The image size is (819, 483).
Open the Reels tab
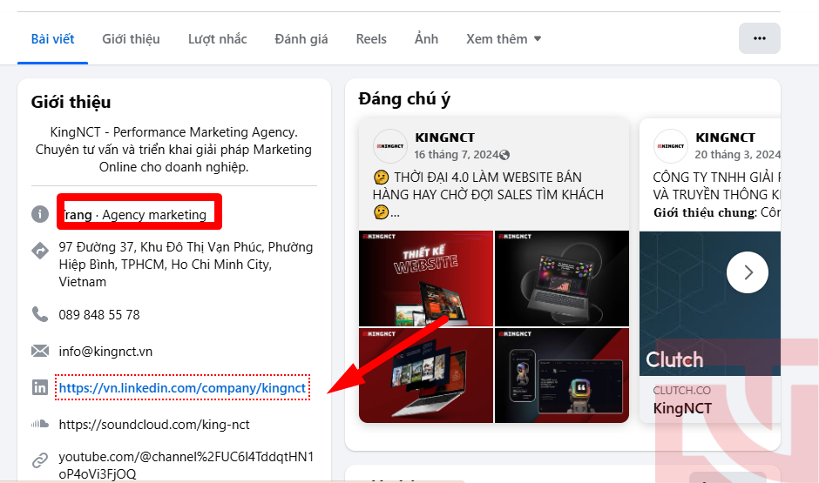click(371, 39)
